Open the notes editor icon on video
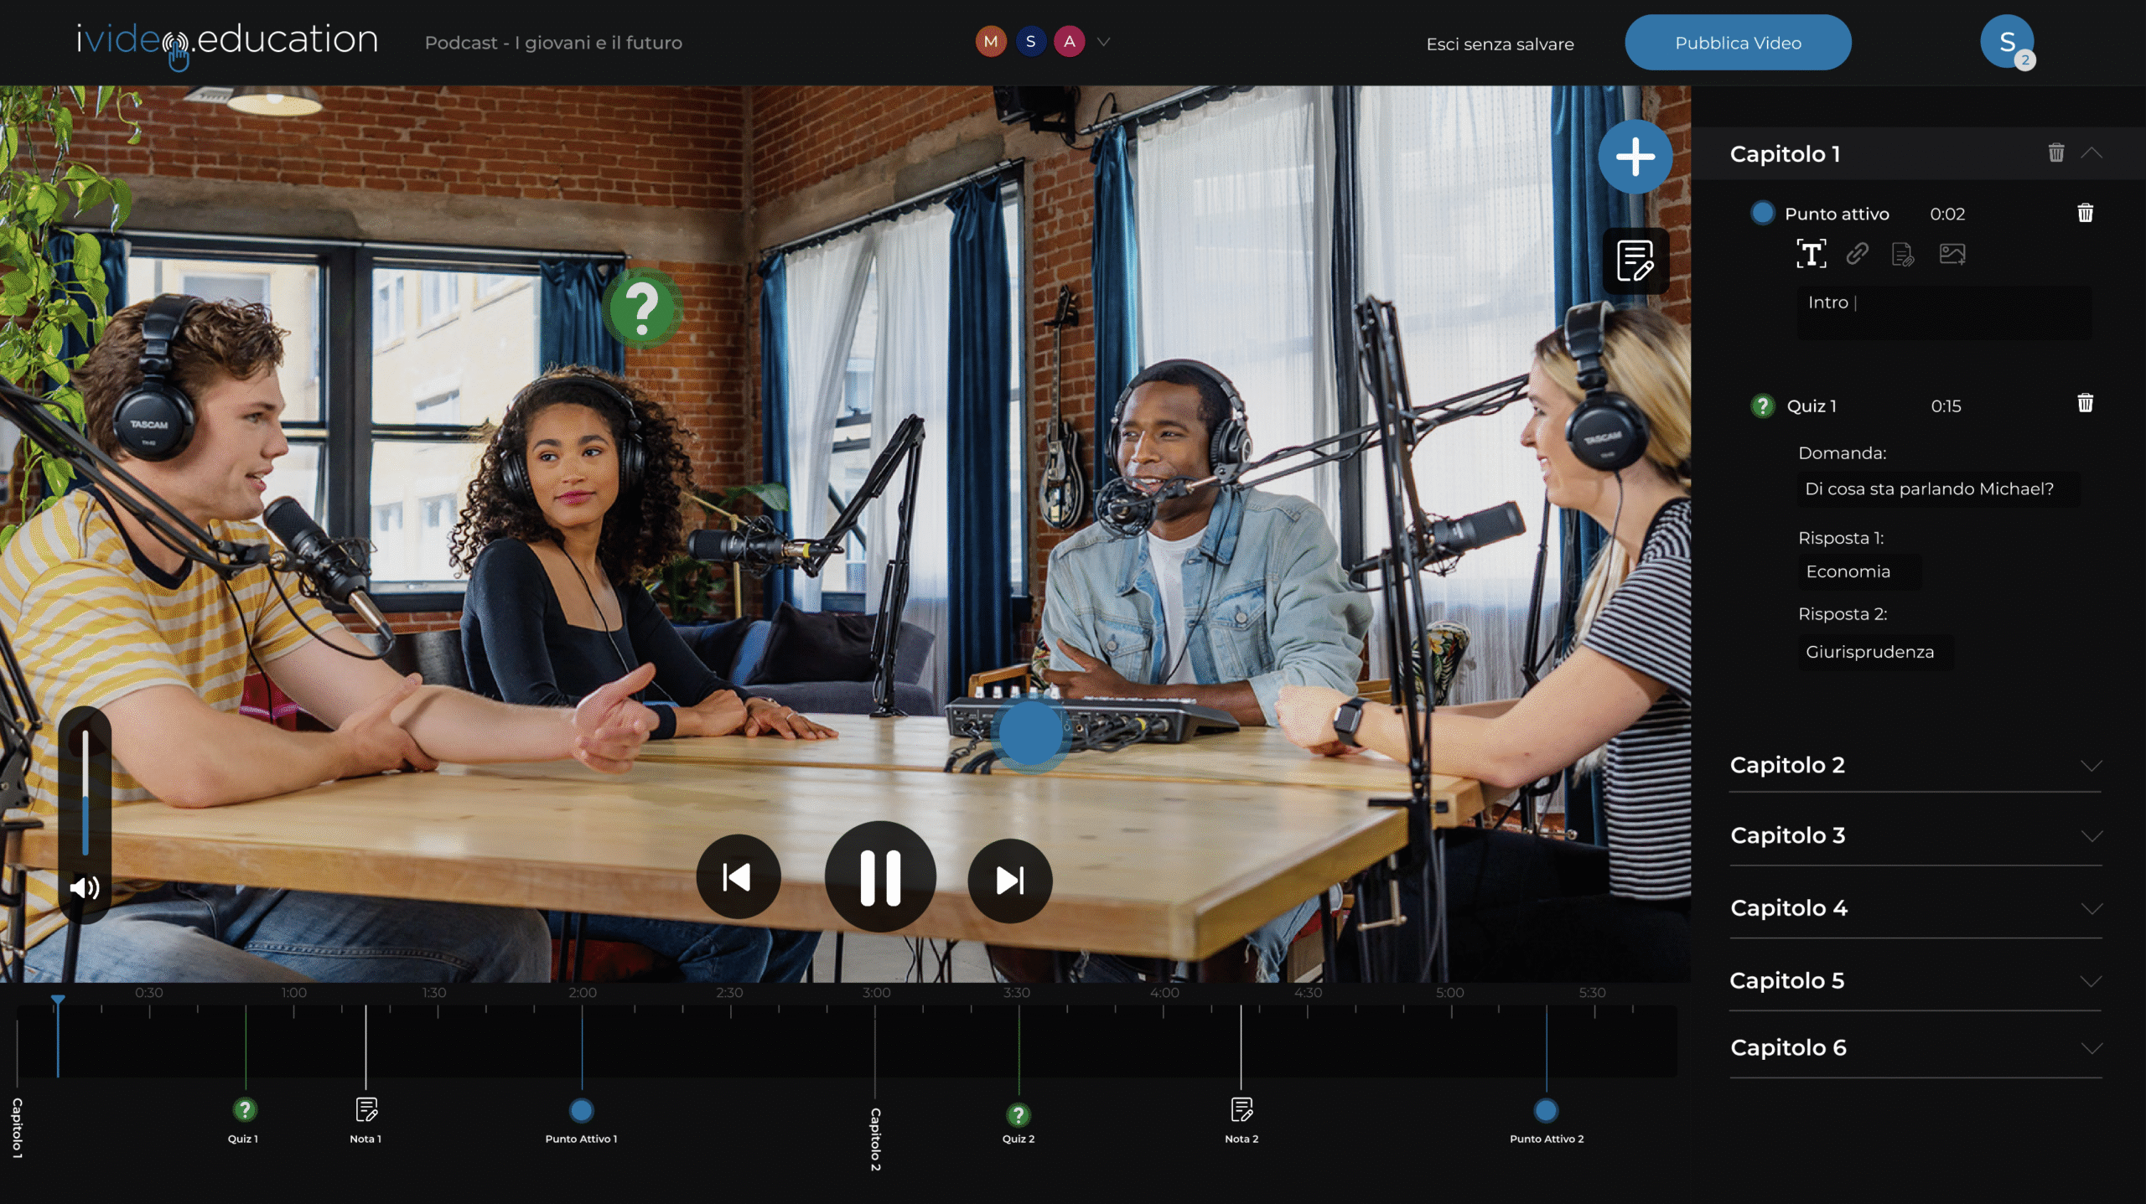 [x=1635, y=261]
